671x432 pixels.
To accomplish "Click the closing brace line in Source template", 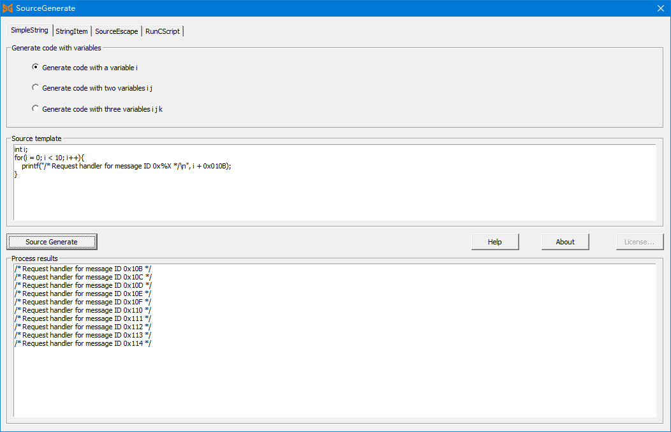I will pos(16,174).
